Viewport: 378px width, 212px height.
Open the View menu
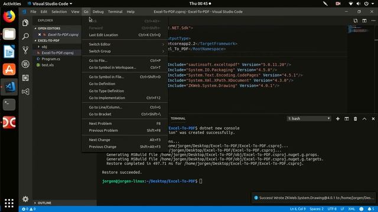point(75,12)
